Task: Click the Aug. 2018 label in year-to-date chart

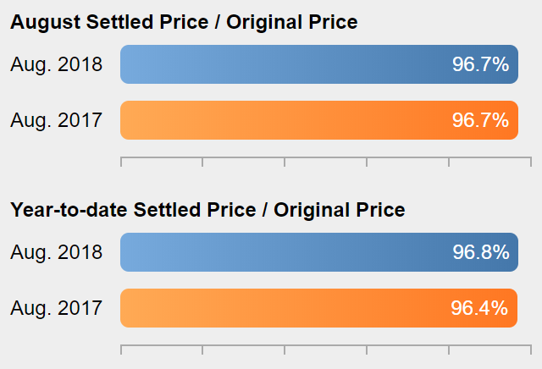Action: [x=57, y=252]
